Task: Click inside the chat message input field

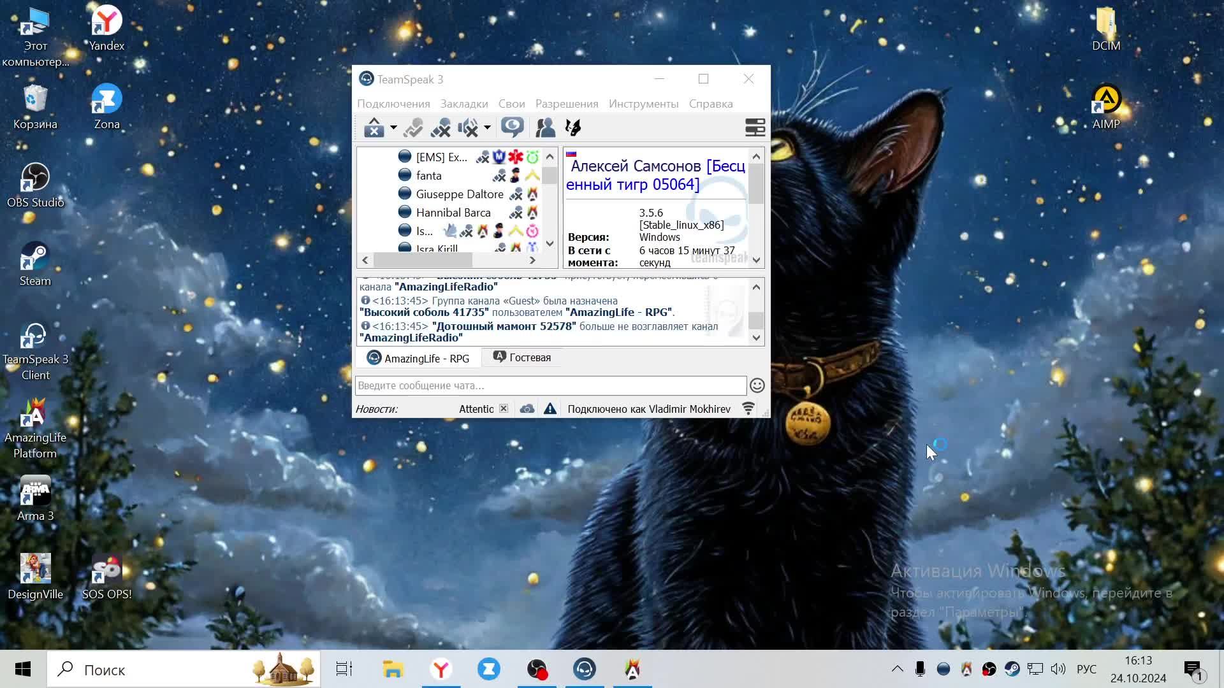Action: [550, 385]
